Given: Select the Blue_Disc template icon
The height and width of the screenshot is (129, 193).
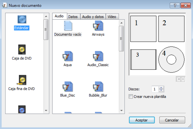Looking at the screenshot, I should [x=68, y=87].
